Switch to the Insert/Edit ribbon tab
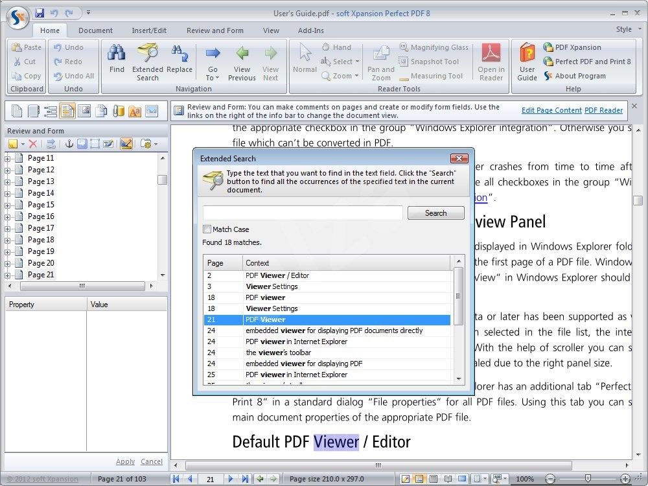The height and width of the screenshot is (486, 648). point(149,30)
